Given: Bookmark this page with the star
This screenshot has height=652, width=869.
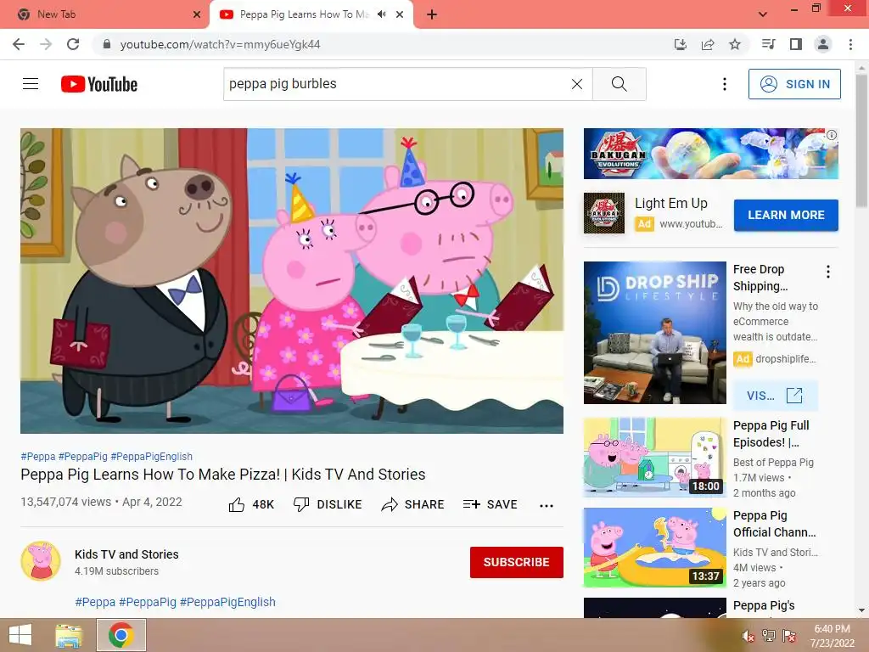Looking at the screenshot, I should [735, 44].
